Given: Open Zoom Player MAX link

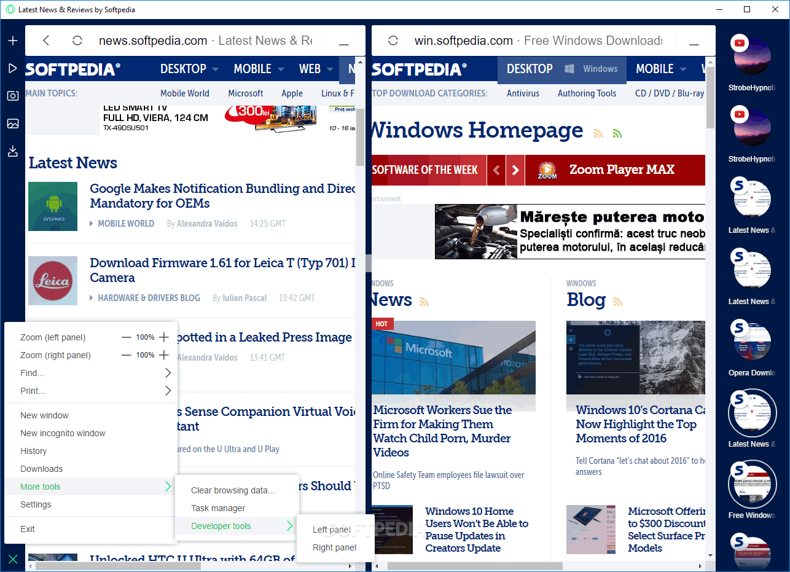Looking at the screenshot, I should [622, 170].
